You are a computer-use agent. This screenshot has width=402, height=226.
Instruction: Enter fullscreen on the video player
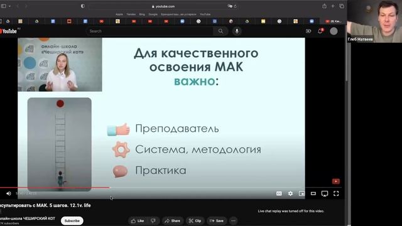click(336, 193)
